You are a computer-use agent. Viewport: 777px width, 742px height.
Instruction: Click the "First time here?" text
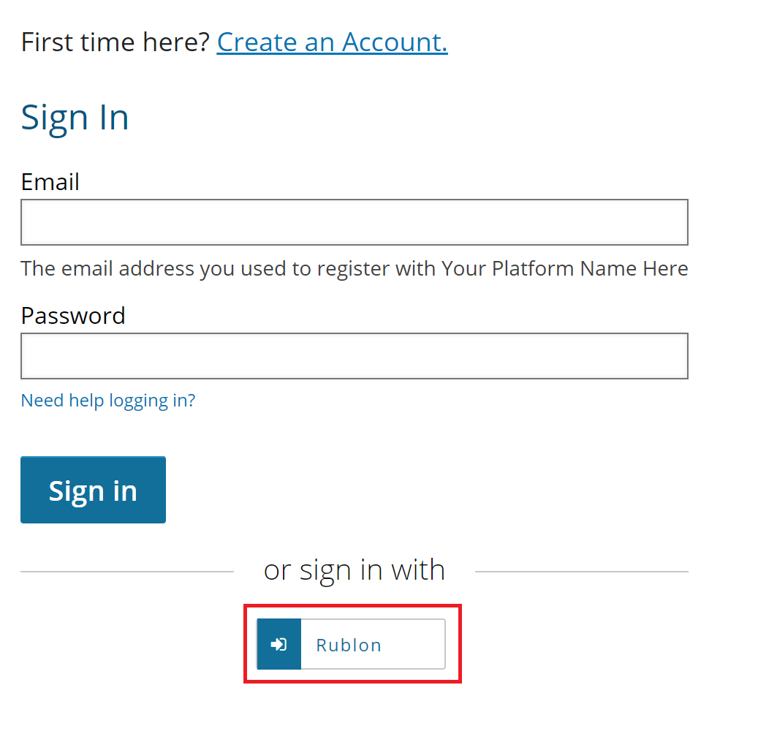click(x=115, y=42)
